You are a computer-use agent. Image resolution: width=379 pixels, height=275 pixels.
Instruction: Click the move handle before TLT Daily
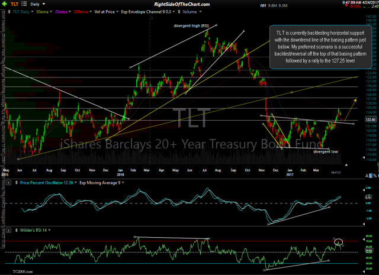coord(9,12)
